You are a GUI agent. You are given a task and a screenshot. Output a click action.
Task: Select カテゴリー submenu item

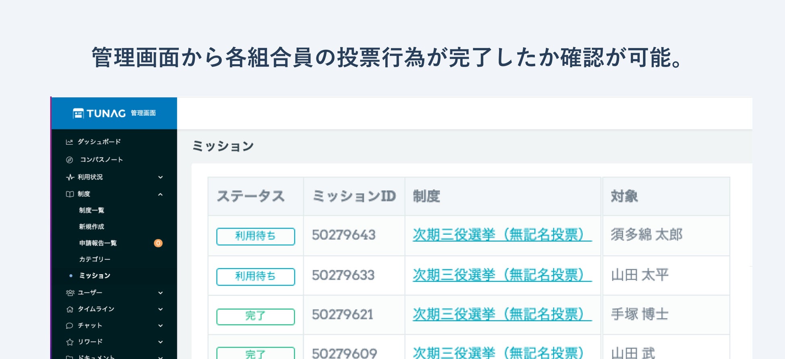[x=95, y=259]
